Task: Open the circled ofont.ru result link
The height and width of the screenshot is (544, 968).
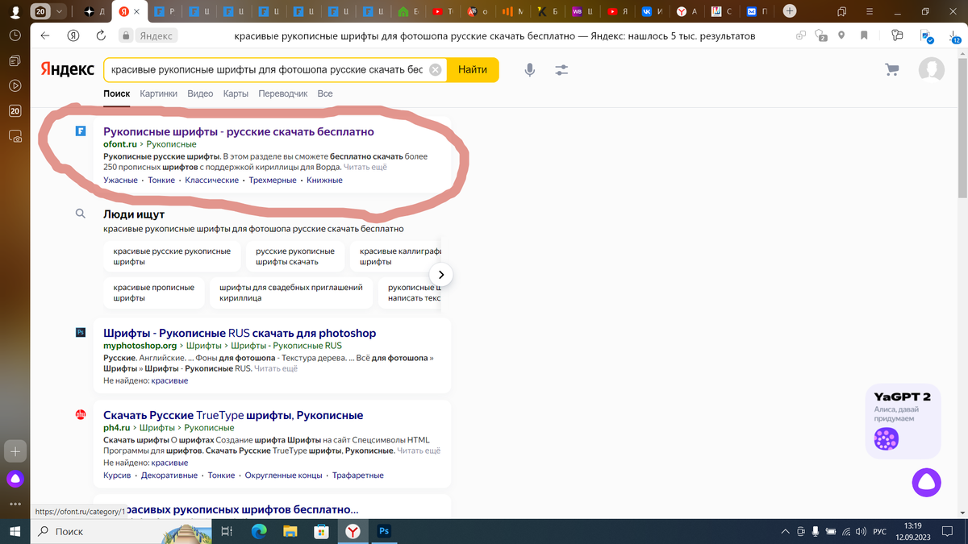Action: pyautogui.click(x=239, y=131)
